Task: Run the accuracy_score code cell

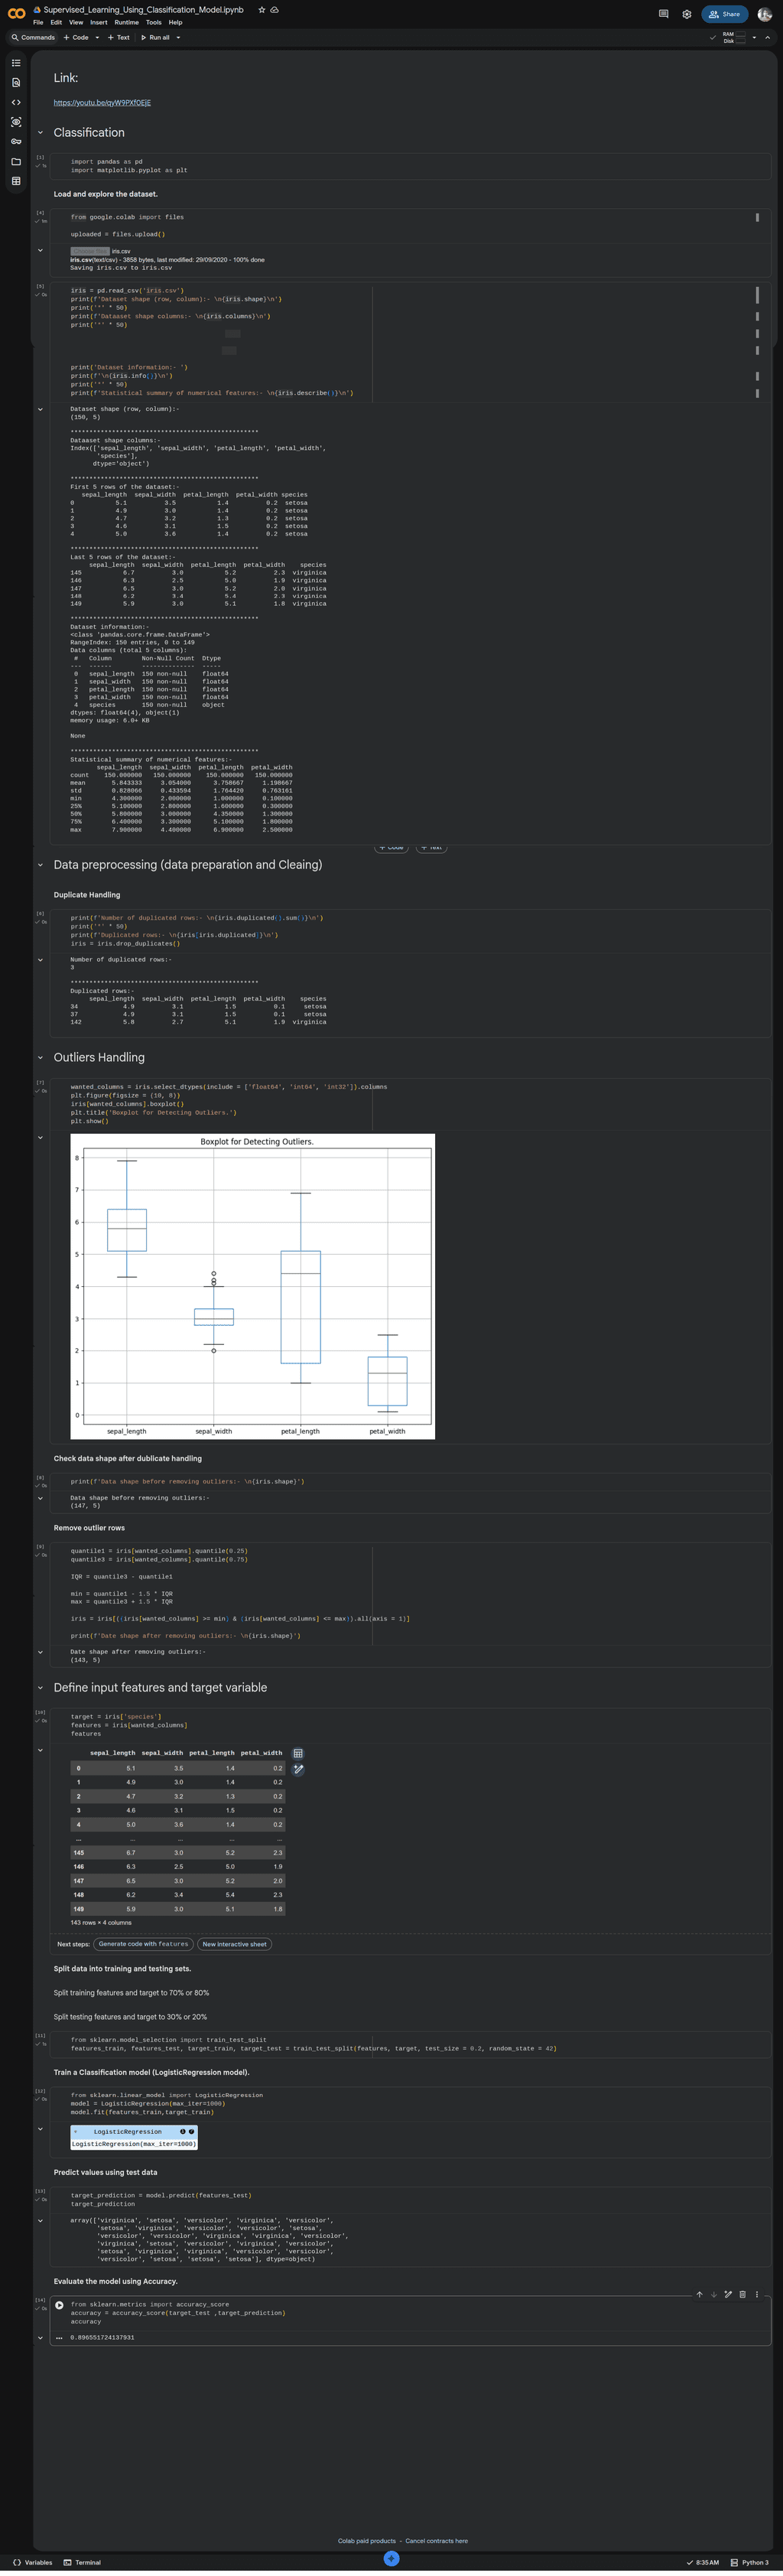Action: click(x=59, y=2305)
